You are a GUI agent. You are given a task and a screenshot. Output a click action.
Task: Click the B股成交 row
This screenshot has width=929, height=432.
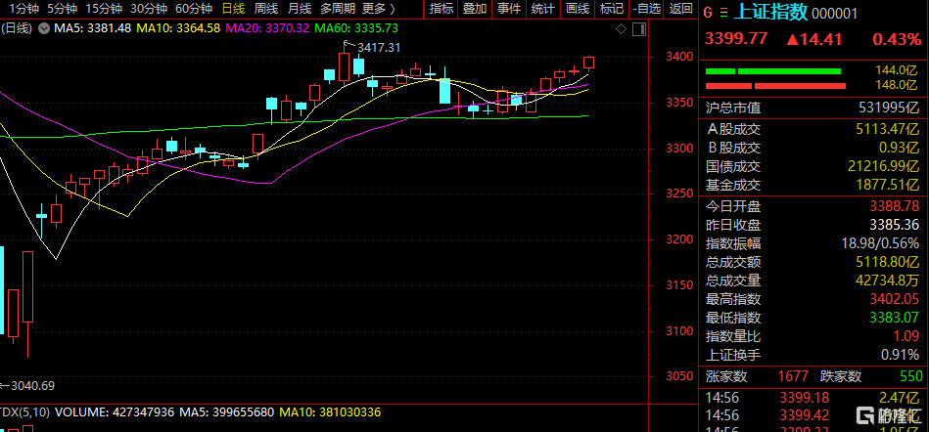(813, 148)
